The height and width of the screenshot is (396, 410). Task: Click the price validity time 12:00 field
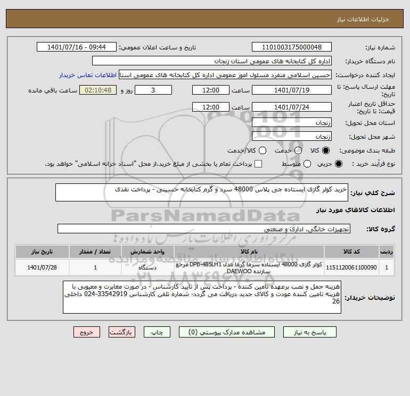coord(211,107)
